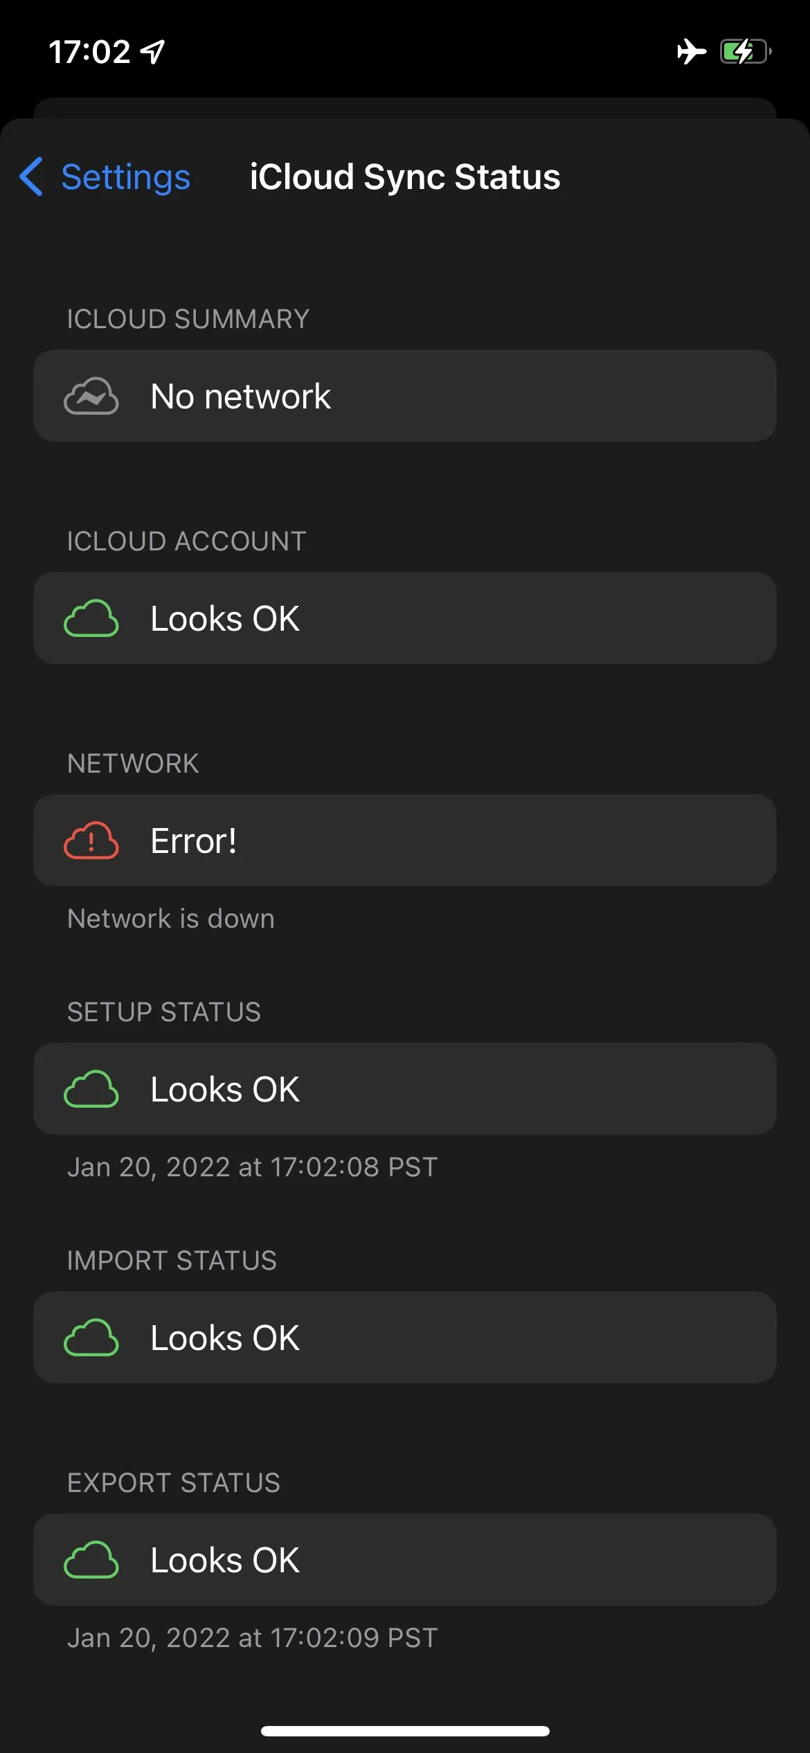810x1753 pixels.
Task: Click the charging battery indicator
Action: click(x=746, y=51)
